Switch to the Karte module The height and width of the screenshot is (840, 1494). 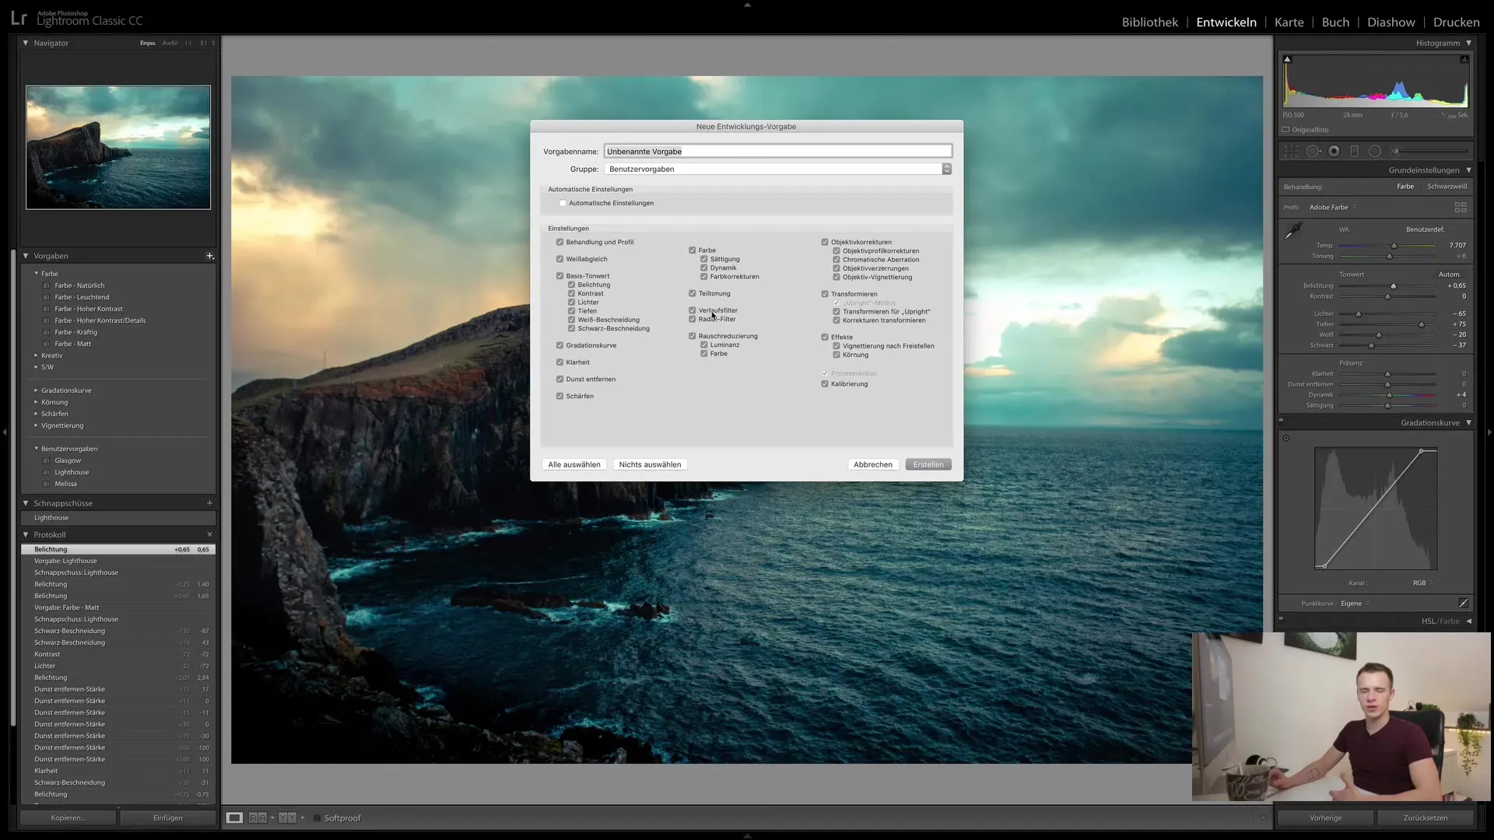(x=1289, y=23)
